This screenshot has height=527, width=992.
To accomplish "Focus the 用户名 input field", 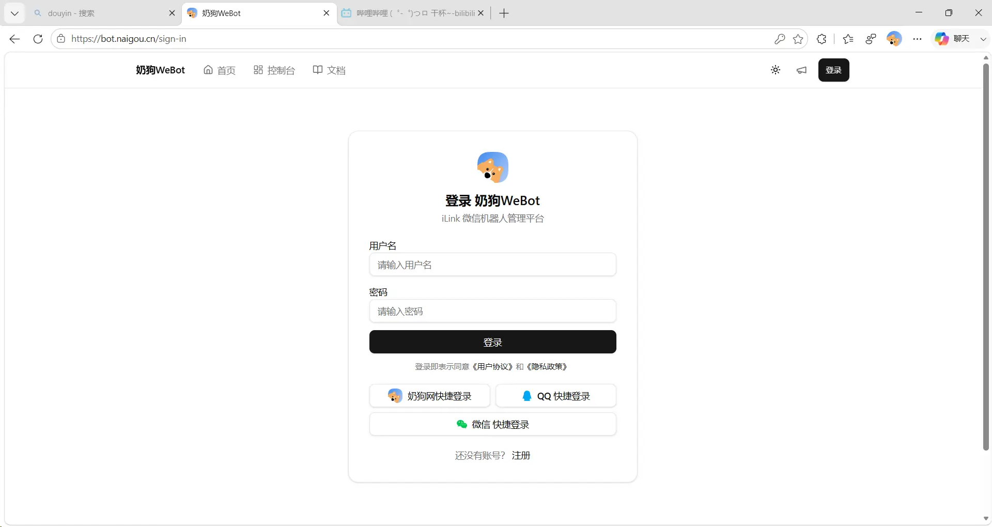I will coord(493,265).
